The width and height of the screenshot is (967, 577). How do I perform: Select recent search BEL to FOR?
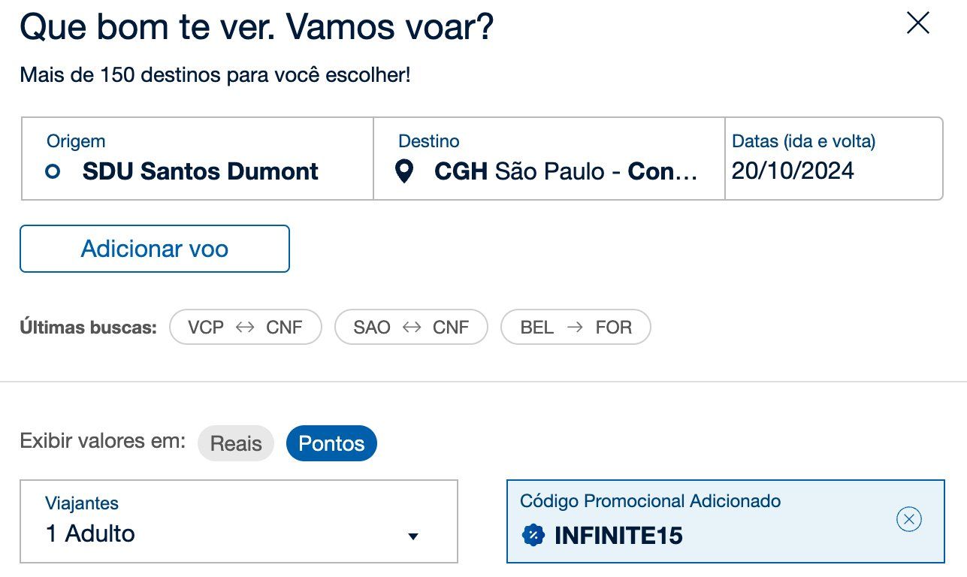(x=576, y=328)
